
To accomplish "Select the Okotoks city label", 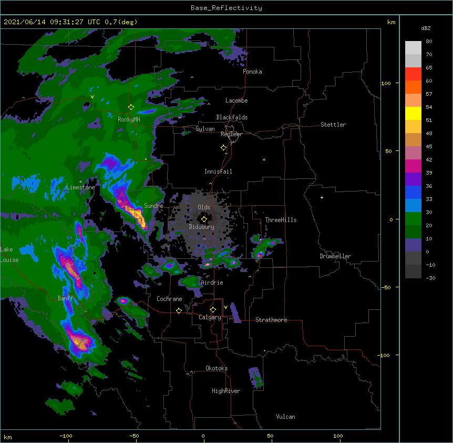I will [217, 368].
